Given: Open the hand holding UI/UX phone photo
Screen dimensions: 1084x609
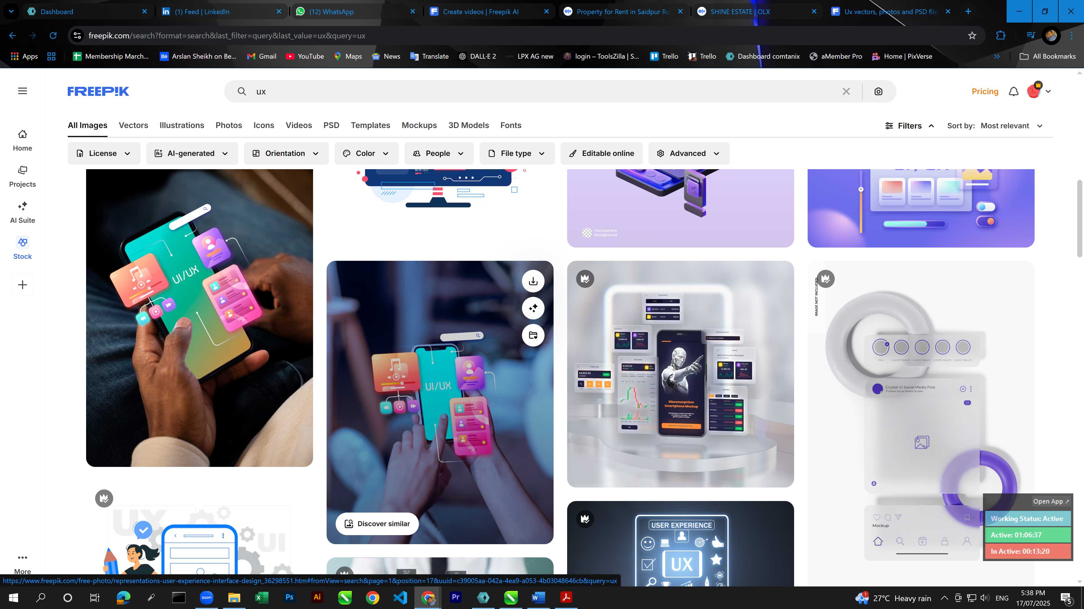Looking at the screenshot, I should (200, 318).
